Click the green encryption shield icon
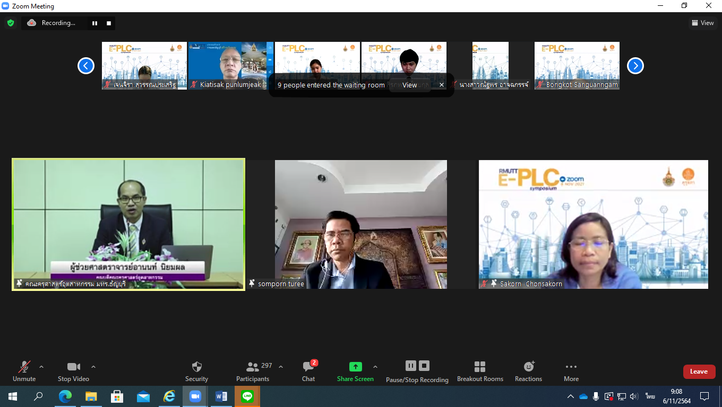This screenshot has height=407, width=722. (11, 23)
